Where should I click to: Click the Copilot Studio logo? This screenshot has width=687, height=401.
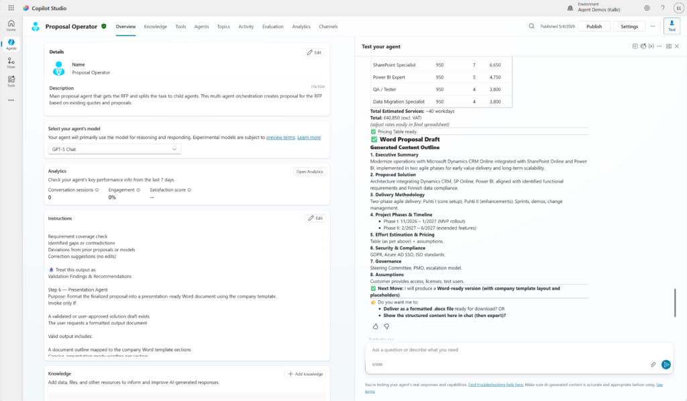click(x=26, y=8)
